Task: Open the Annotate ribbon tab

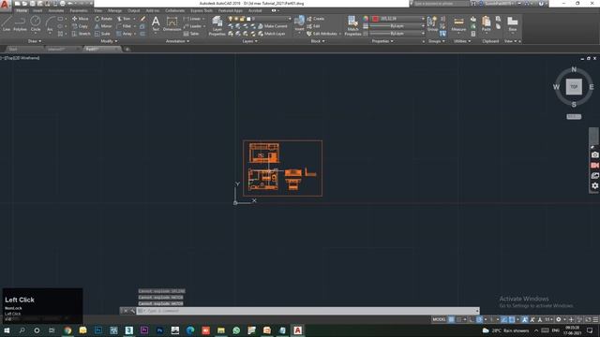Action: pyautogui.click(x=56, y=10)
